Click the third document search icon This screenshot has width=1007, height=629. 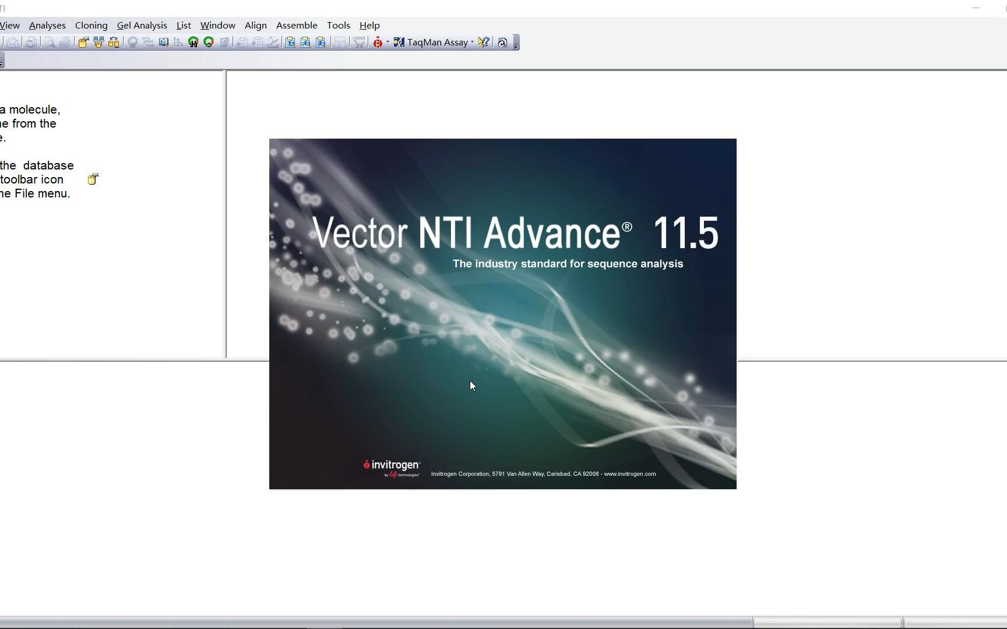tap(321, 43)
